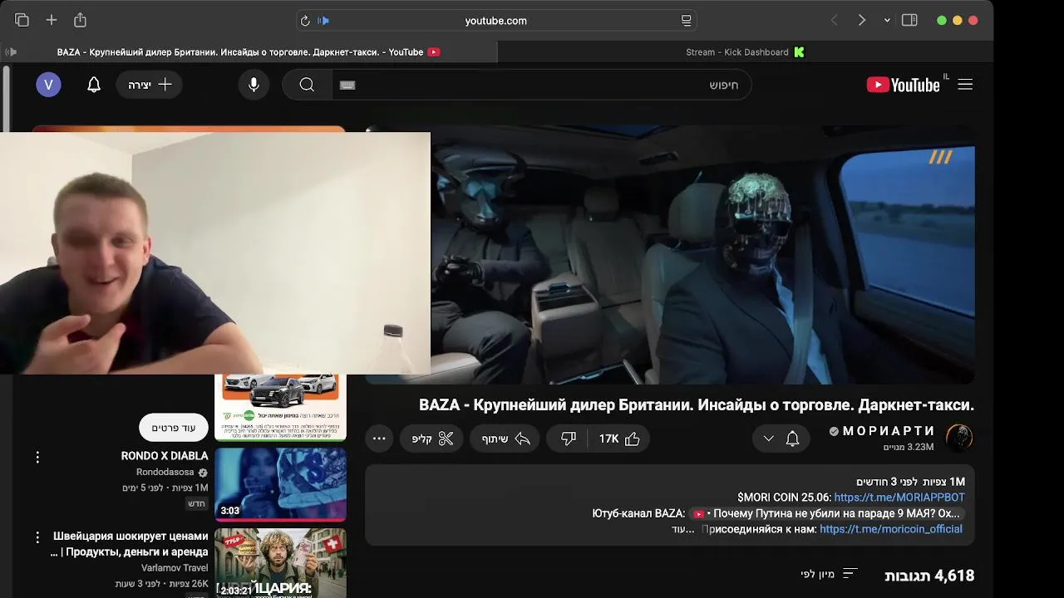Click the 4,618 תגובות comments heading

[x=929, y=575]
